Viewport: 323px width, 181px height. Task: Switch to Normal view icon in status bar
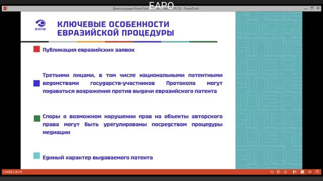295,172
